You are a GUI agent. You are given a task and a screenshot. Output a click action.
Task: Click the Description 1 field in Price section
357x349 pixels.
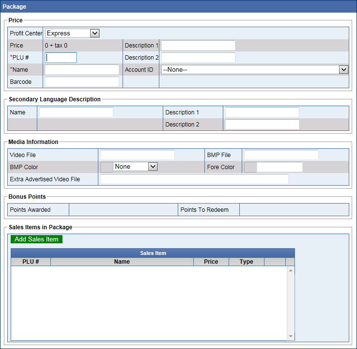[198, 46]
